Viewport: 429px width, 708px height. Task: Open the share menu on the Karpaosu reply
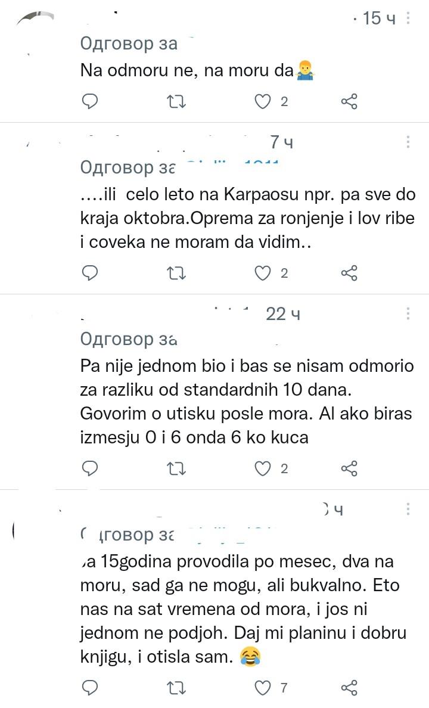pyautogui.click(x=349, y=273)
